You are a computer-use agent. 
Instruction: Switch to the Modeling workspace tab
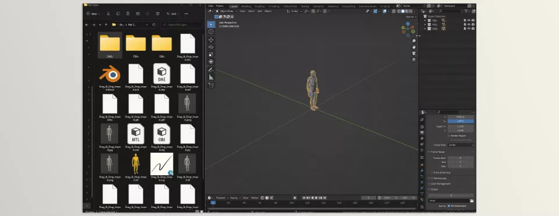[246, 6]
